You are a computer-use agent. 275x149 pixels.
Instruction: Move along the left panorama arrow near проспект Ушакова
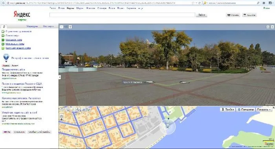point(150,82)
